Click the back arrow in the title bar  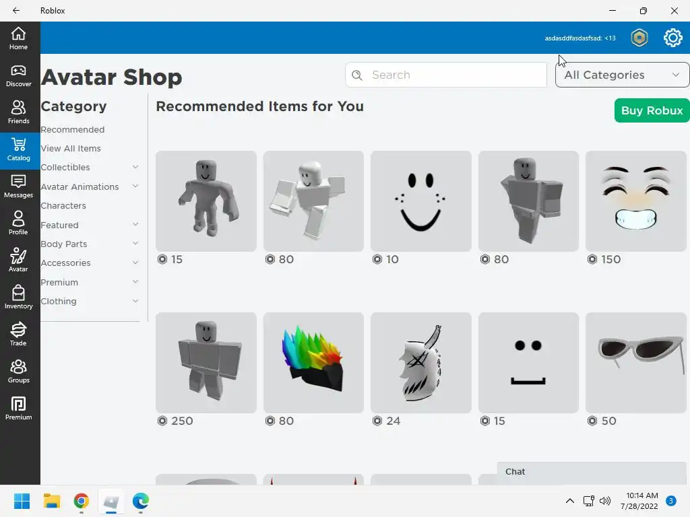[x=16, y=11]
